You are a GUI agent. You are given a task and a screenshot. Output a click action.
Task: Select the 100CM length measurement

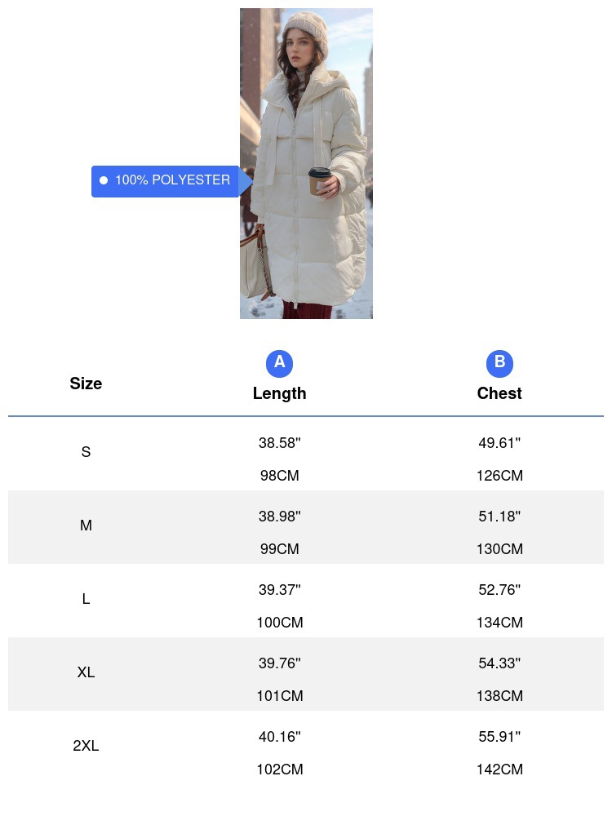click(x=279, y=623)
